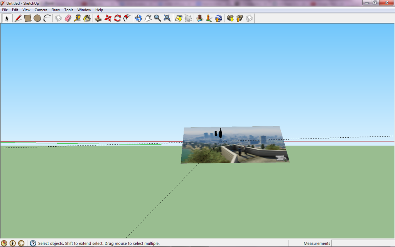This screenshot has height=247, width=395.
Task: Pick the Circle tool
Action: coord(37,18)
